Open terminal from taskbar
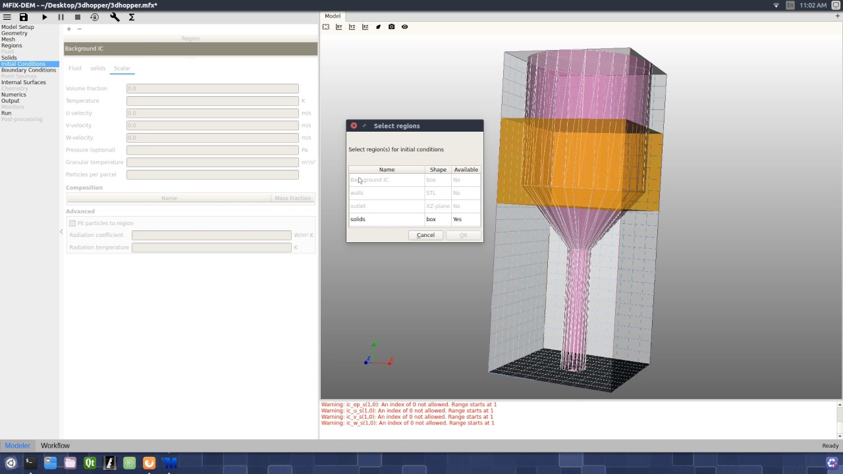This screenshot has height=474, width=843. pos(30,463)
